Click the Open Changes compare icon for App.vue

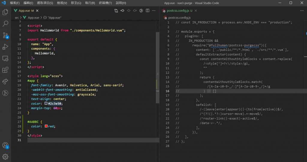(x=116, y=10)
